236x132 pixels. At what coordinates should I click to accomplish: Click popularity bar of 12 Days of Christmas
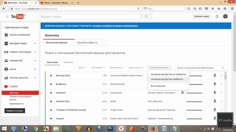[194, 110]
